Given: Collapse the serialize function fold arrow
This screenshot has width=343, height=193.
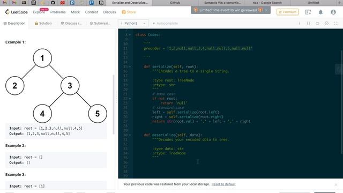Looking at the screenshot, I should pyautogui.click(x=130, y=66).
